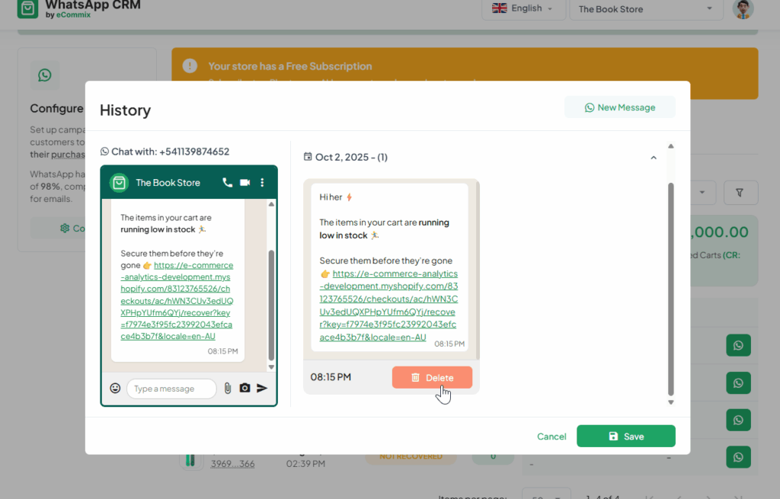Viewport: 780px width, 499px height.
Task: Click the history panel vertical scrollbar
Action: click(671, 288)
